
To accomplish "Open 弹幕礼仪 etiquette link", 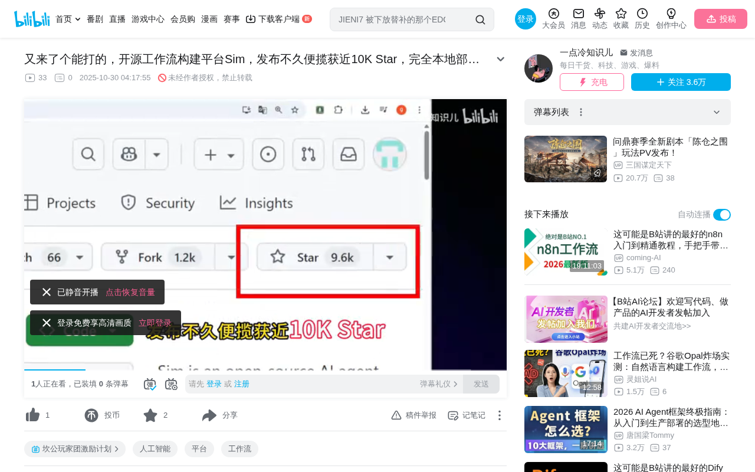I will (x=439, y=384).
